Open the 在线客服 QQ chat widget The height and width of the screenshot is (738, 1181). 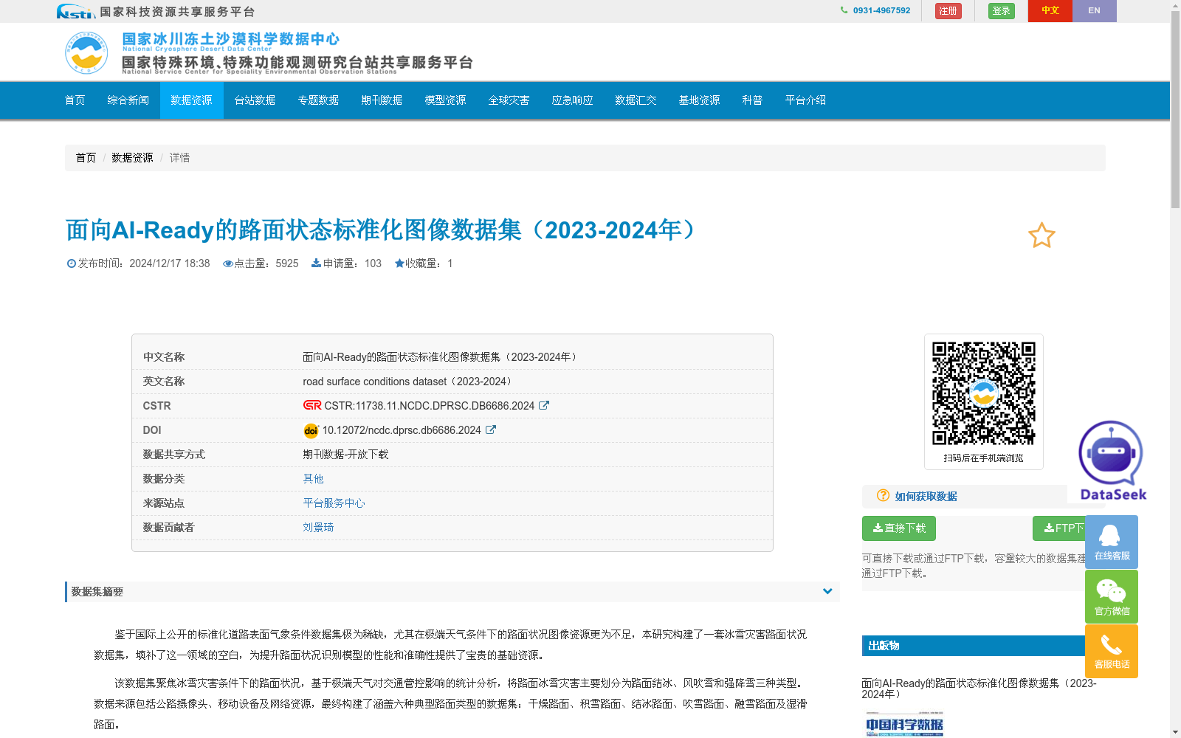pos(1112,542)
